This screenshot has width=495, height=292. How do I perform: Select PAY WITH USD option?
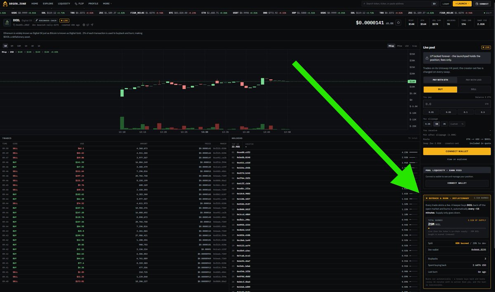(x=474, y=80)
